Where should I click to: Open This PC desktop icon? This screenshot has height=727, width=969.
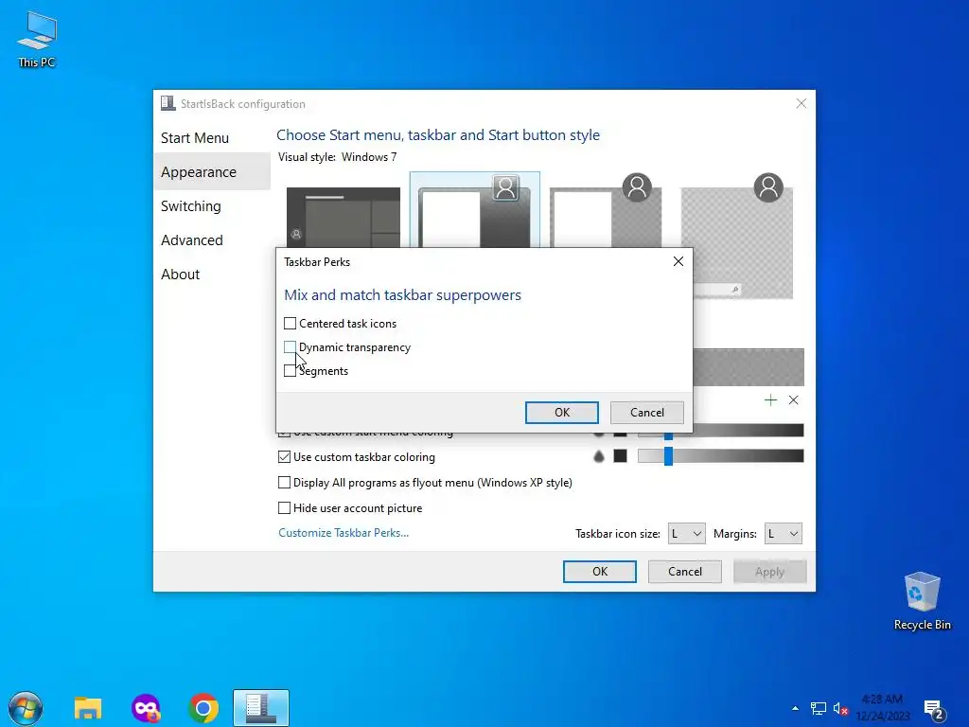(x=37, y=40)
